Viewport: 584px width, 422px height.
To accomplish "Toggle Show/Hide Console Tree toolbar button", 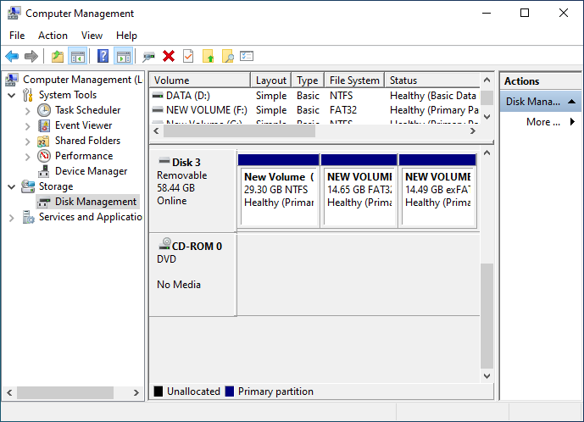I will pos(77,56).
